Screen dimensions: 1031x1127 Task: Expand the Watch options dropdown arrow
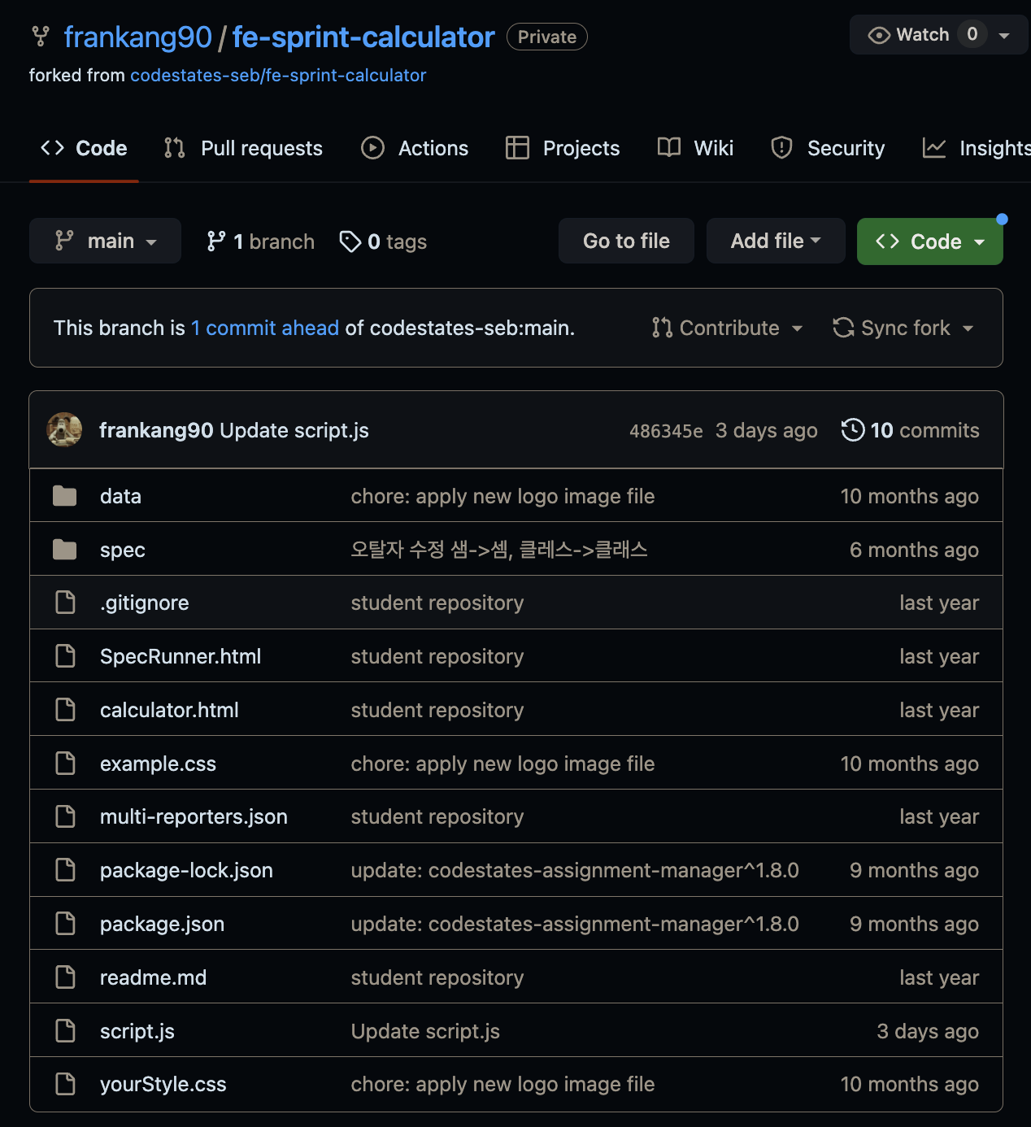coord(1004,35)
